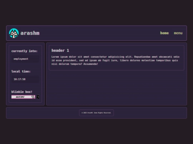The width and height of the screenshot is (193, 144).
Task: Click the Lorem ipsum paragraph text
Action: (115, 60)
